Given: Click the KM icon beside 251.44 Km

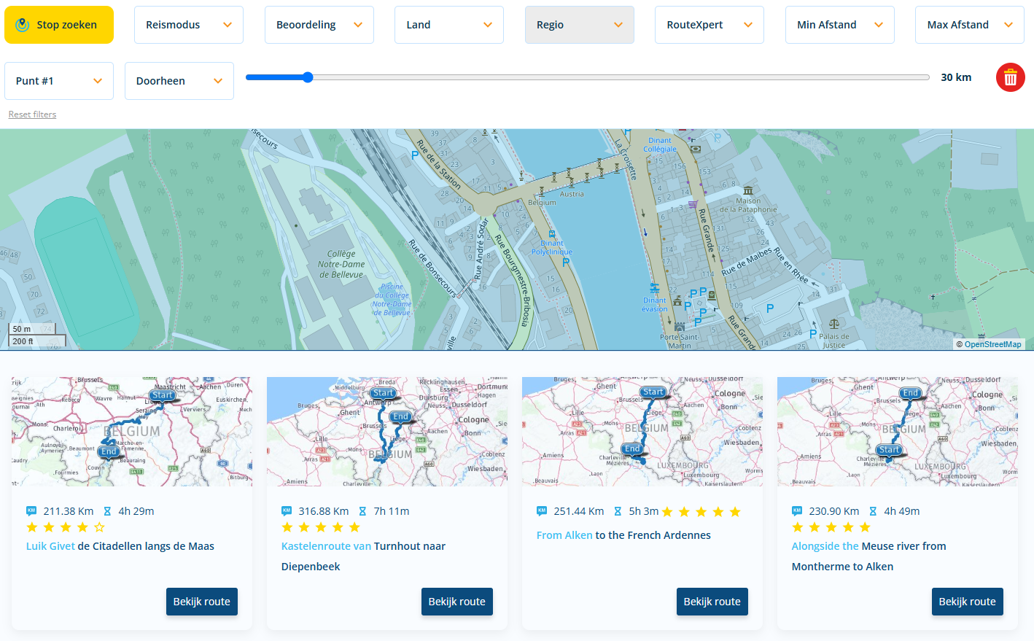Looking at the screenshot, I should click(542, 511).
